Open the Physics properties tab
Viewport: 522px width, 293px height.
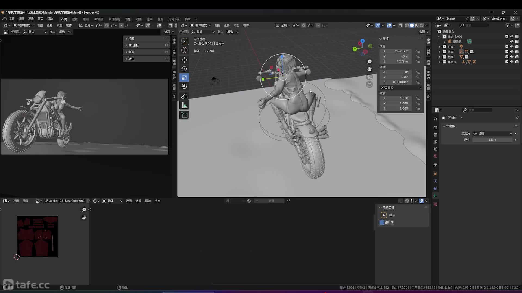tap(435, 181)
